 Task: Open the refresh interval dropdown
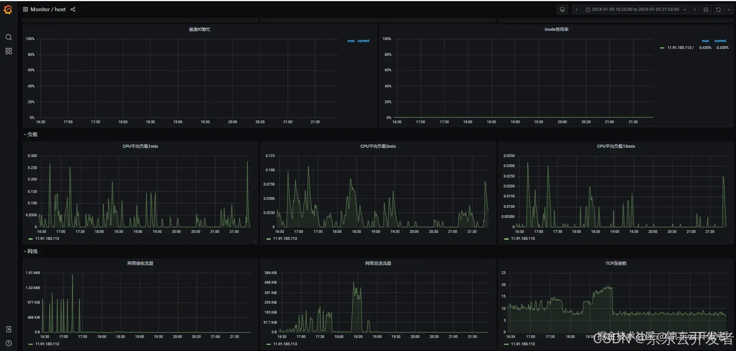pyautogui.click(x=729, y=10)
